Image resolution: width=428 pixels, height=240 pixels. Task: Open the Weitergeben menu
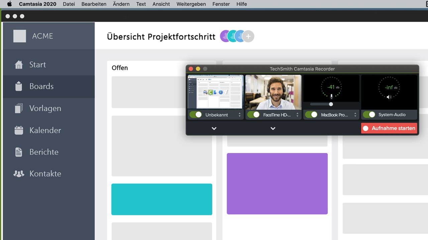(x=191, y=4)
